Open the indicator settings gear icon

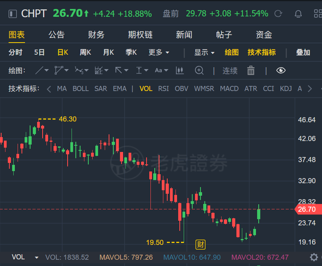314,257
